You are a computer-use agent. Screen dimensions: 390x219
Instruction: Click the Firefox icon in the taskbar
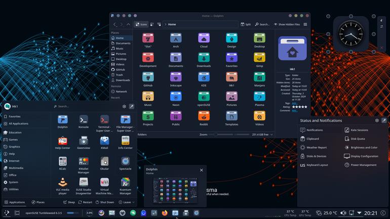pos(165,213)
